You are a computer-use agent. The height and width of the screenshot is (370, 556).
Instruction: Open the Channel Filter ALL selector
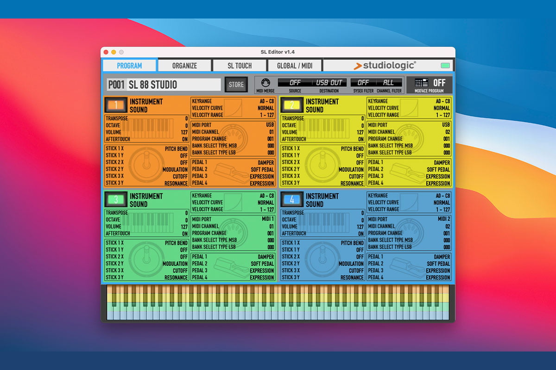(388, 82)
